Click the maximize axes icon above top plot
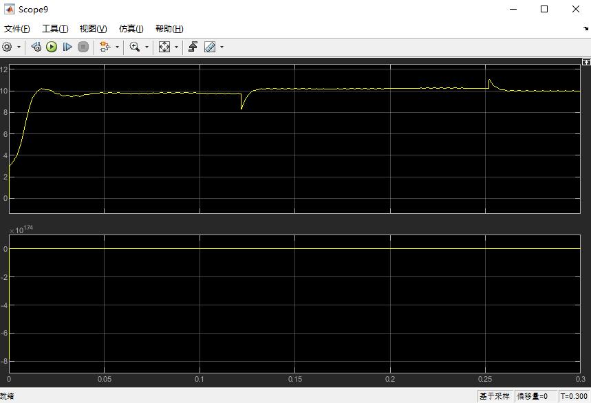The height and width of the screenshot is (403, 591). click(586, 62)
